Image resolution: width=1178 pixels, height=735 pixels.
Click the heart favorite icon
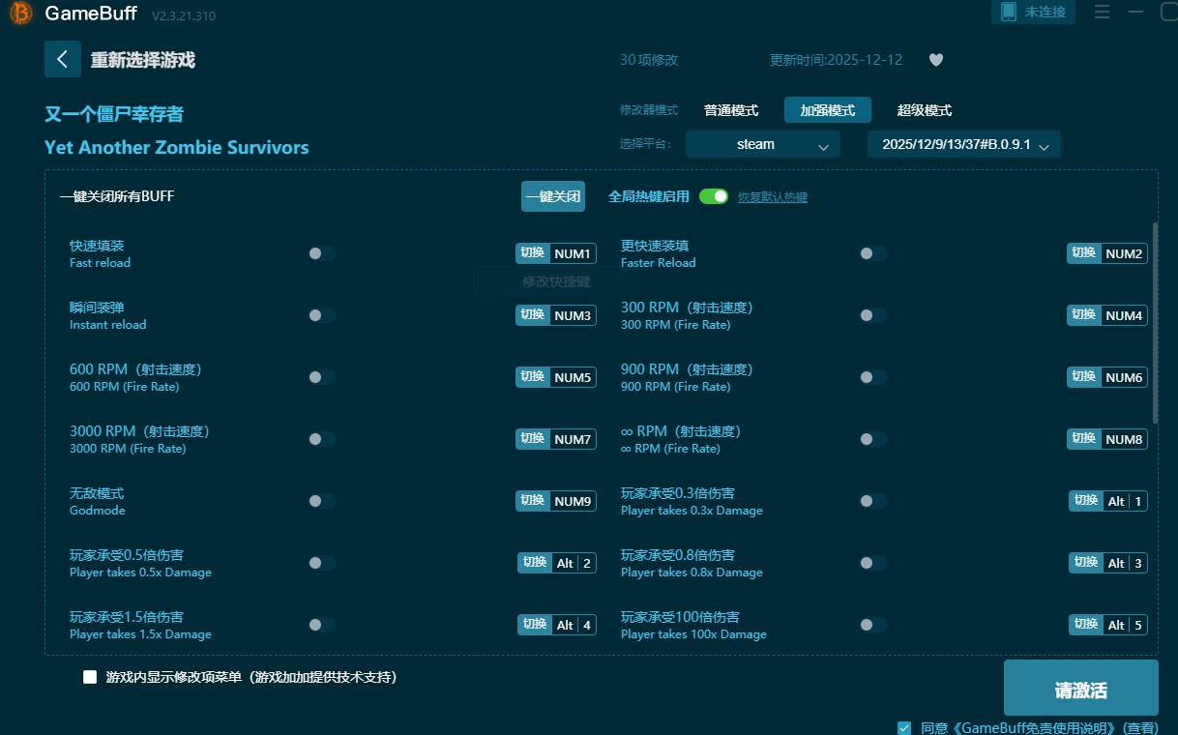(x=935, y=60)
